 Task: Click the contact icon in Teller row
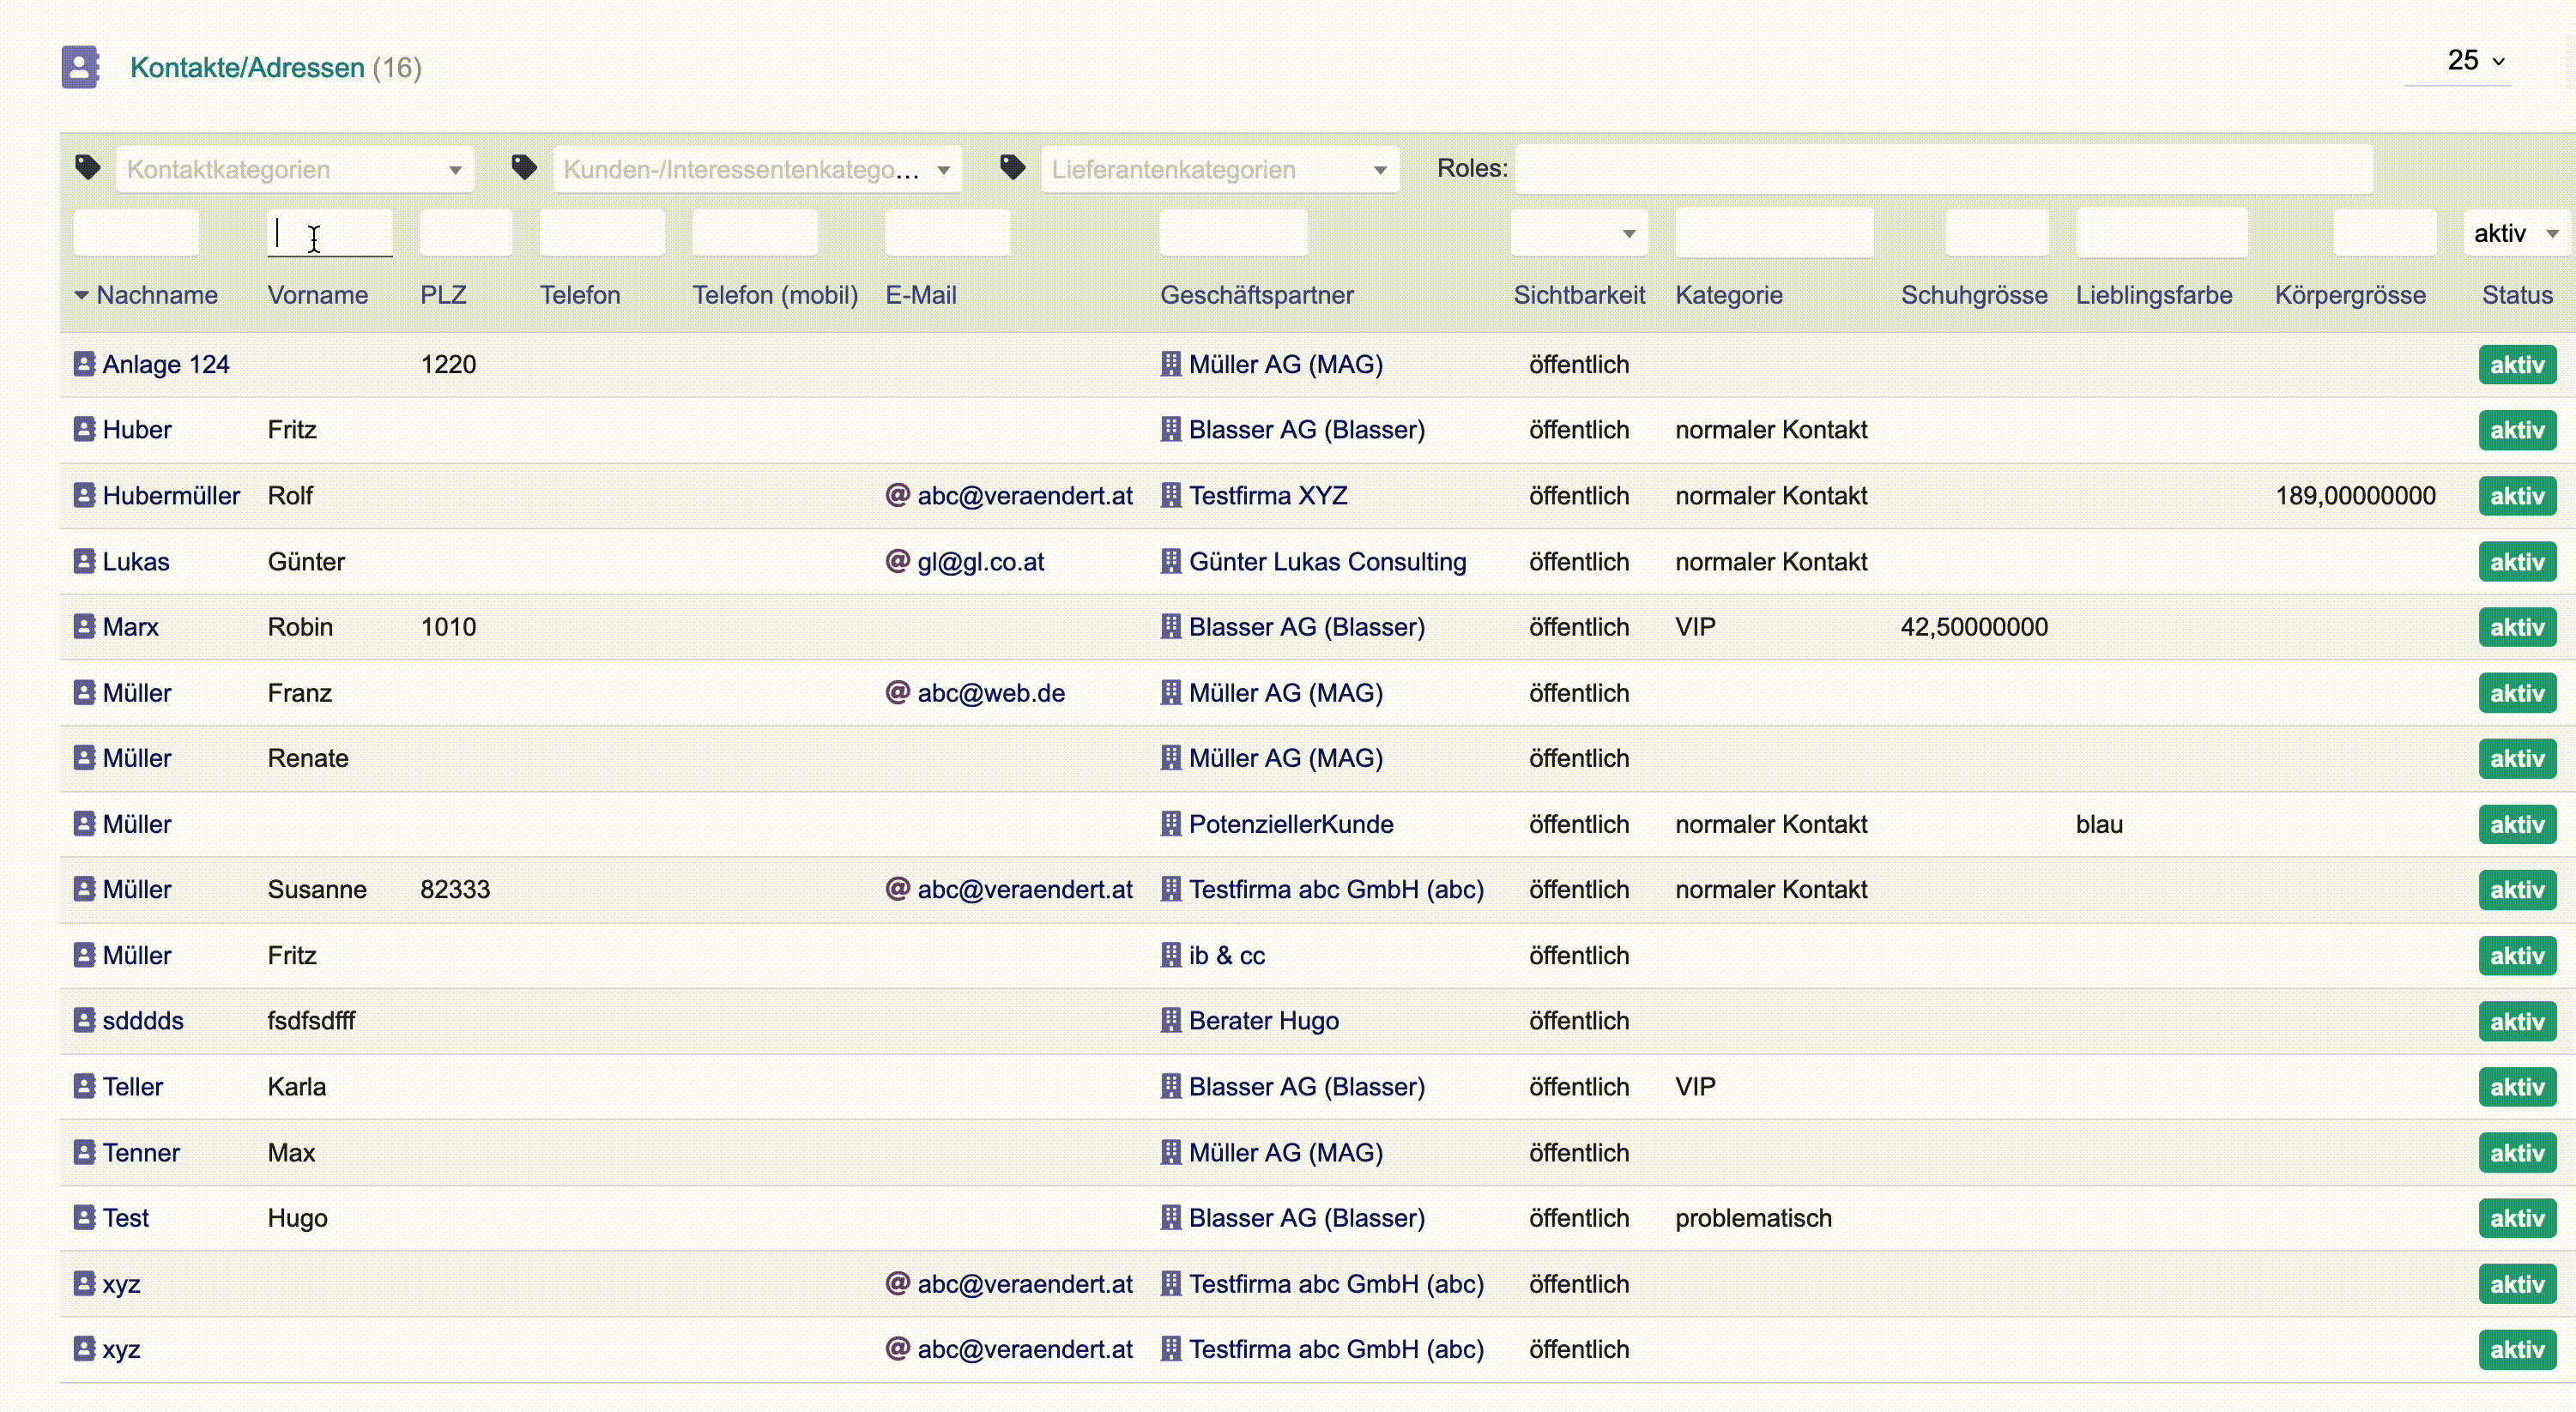tap(84, 1086)
